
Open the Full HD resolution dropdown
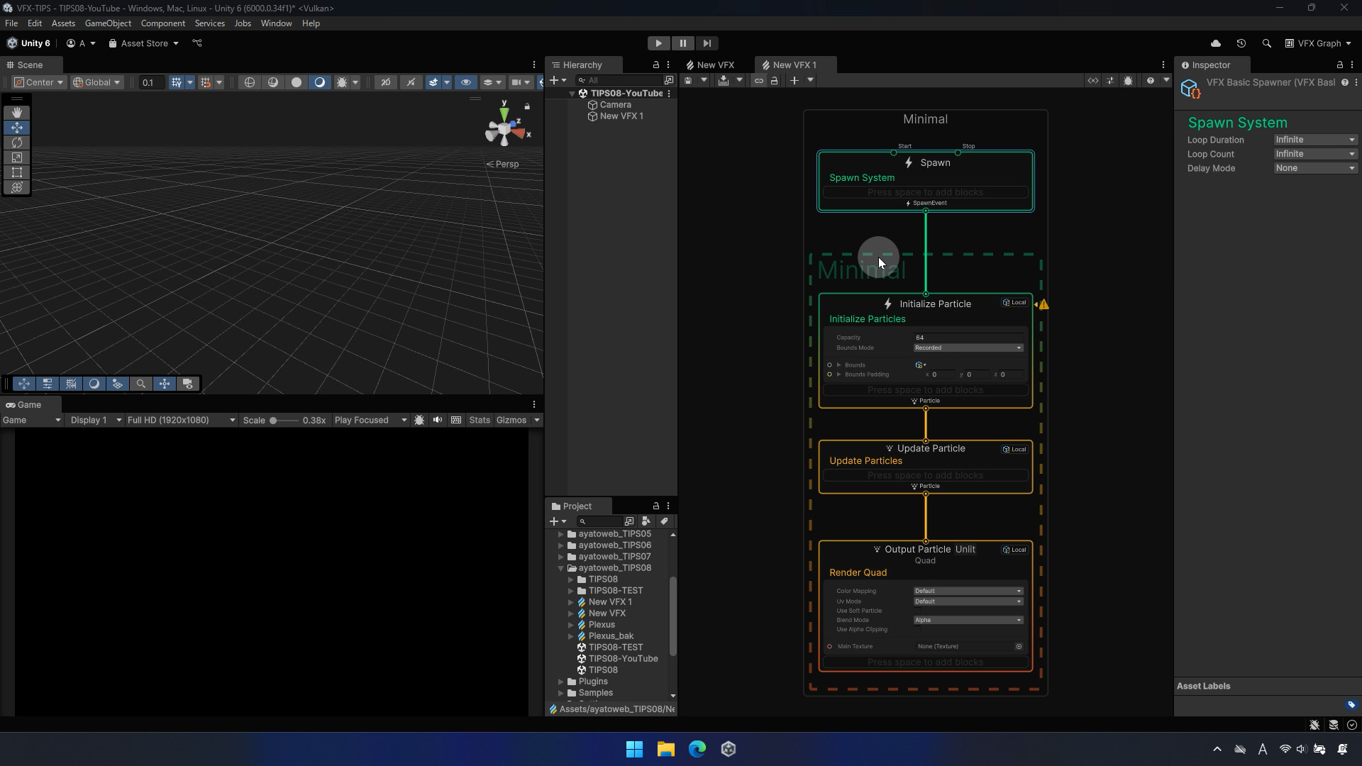point(181,421)
